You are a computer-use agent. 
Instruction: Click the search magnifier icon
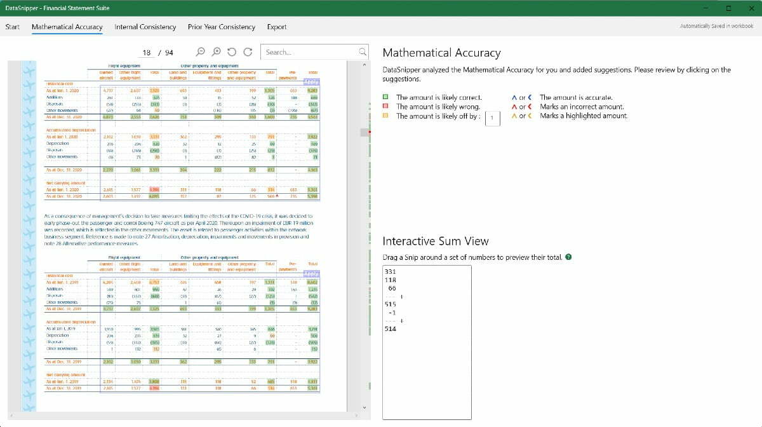coord(363,52)
